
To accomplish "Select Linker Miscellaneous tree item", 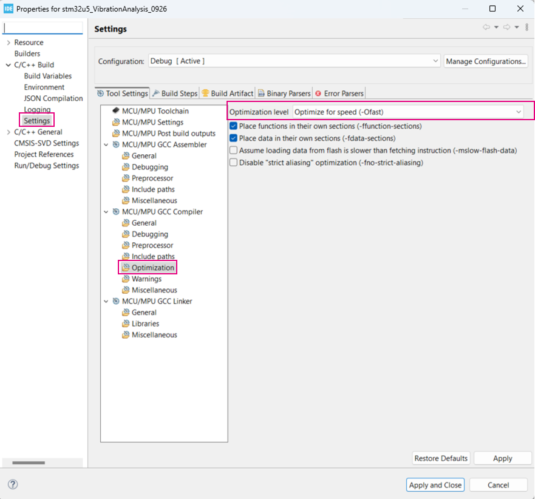I will [154, 335].
